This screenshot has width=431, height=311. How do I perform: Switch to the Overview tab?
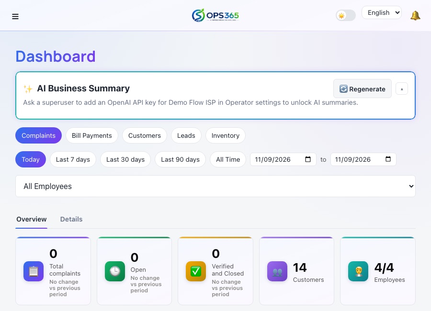point(31,219)
